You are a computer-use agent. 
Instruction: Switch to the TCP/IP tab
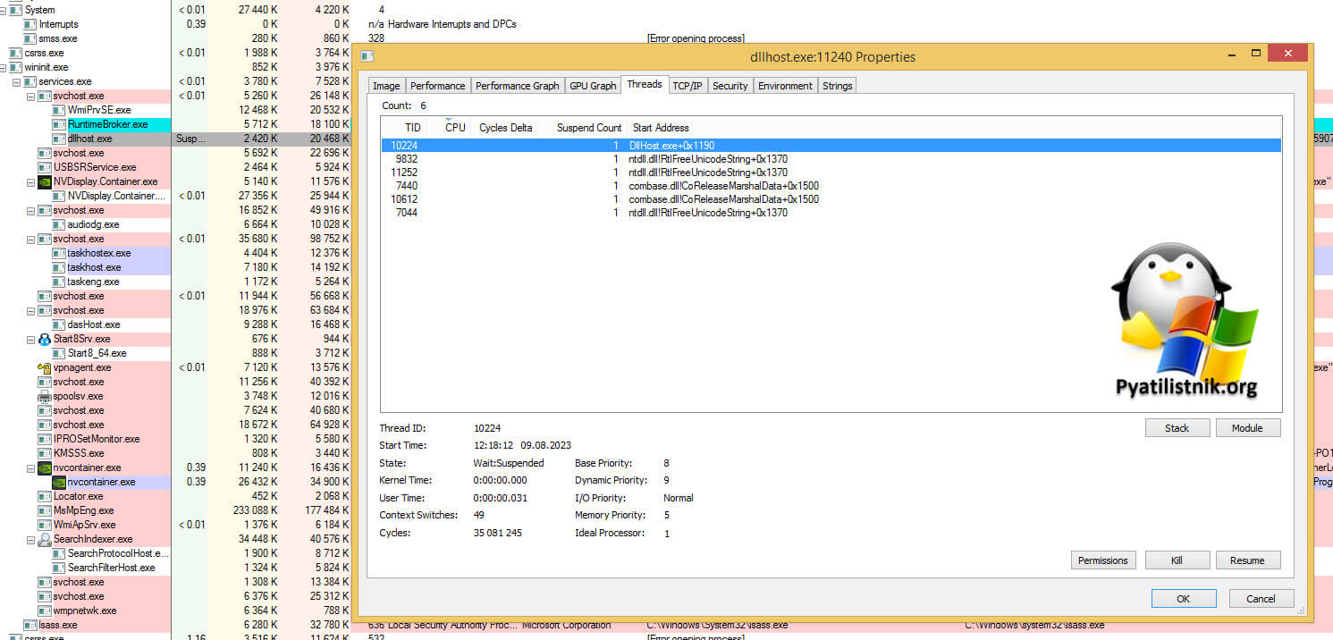point(687,86)
